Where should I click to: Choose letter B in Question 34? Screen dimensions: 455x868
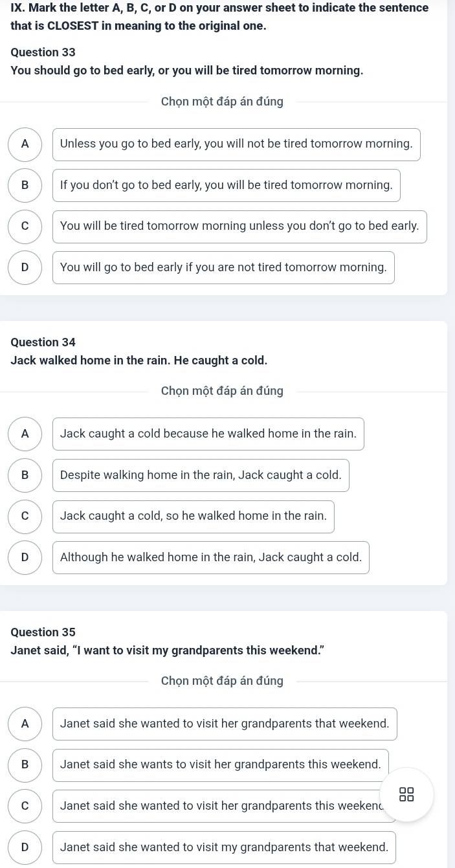pyautogui.click(x=25, y=475)
